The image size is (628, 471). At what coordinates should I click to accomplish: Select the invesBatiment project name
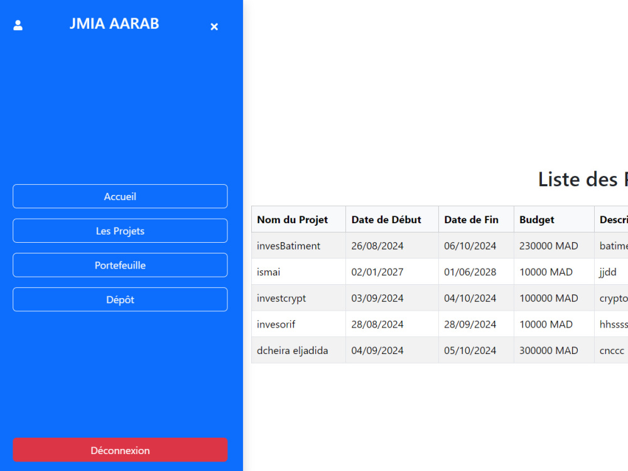click(x=288, y=246)
